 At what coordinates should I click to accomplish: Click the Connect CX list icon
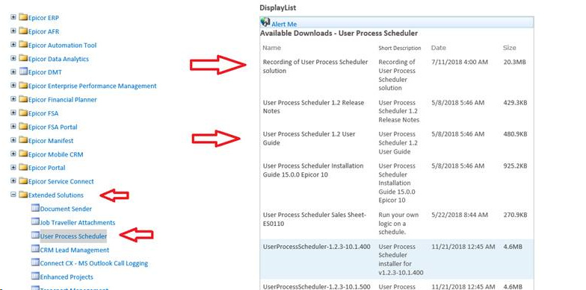35,262
